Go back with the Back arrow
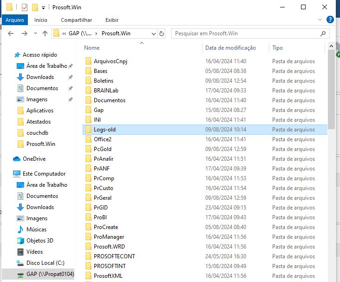 pyautogui.click(x=11, y=33)
